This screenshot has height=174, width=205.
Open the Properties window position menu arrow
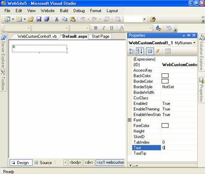pyautogui.click(x=184, y=36)
